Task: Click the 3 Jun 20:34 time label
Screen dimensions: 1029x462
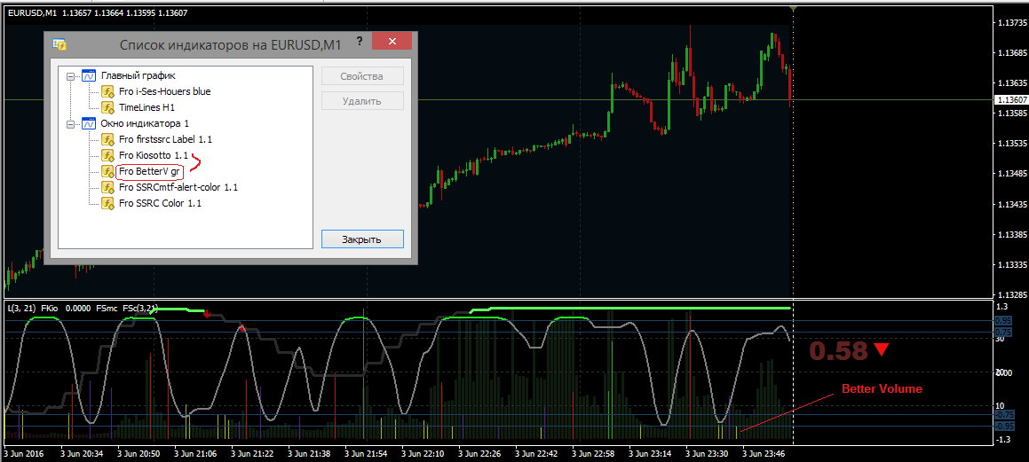Action: click(82, 453)
